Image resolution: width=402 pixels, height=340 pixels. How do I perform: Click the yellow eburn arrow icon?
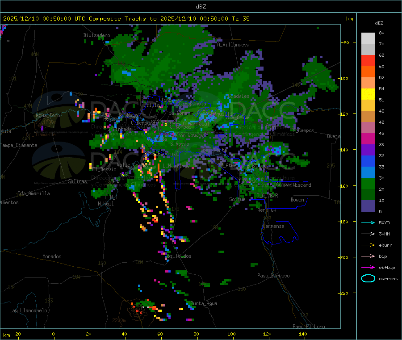coord(368,245)
